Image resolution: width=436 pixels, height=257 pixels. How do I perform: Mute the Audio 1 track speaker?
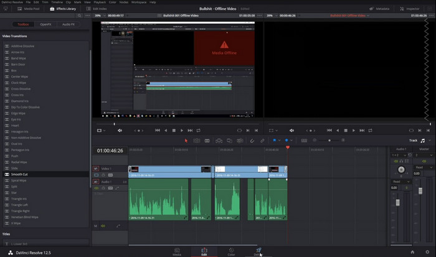[x=96, y=188]
